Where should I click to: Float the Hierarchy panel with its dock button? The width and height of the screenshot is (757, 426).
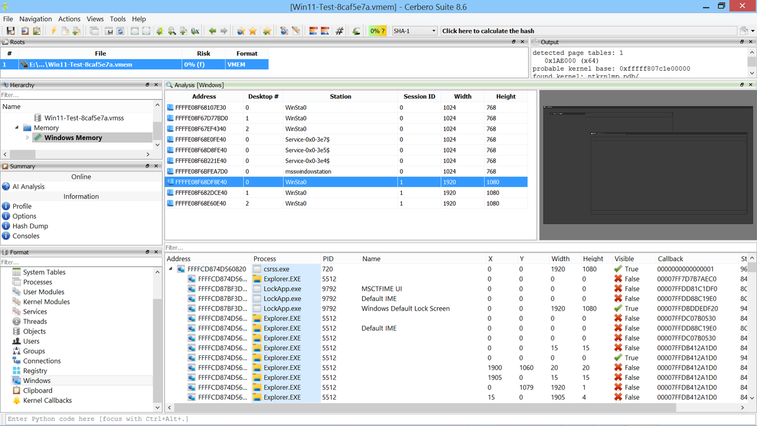147,85
